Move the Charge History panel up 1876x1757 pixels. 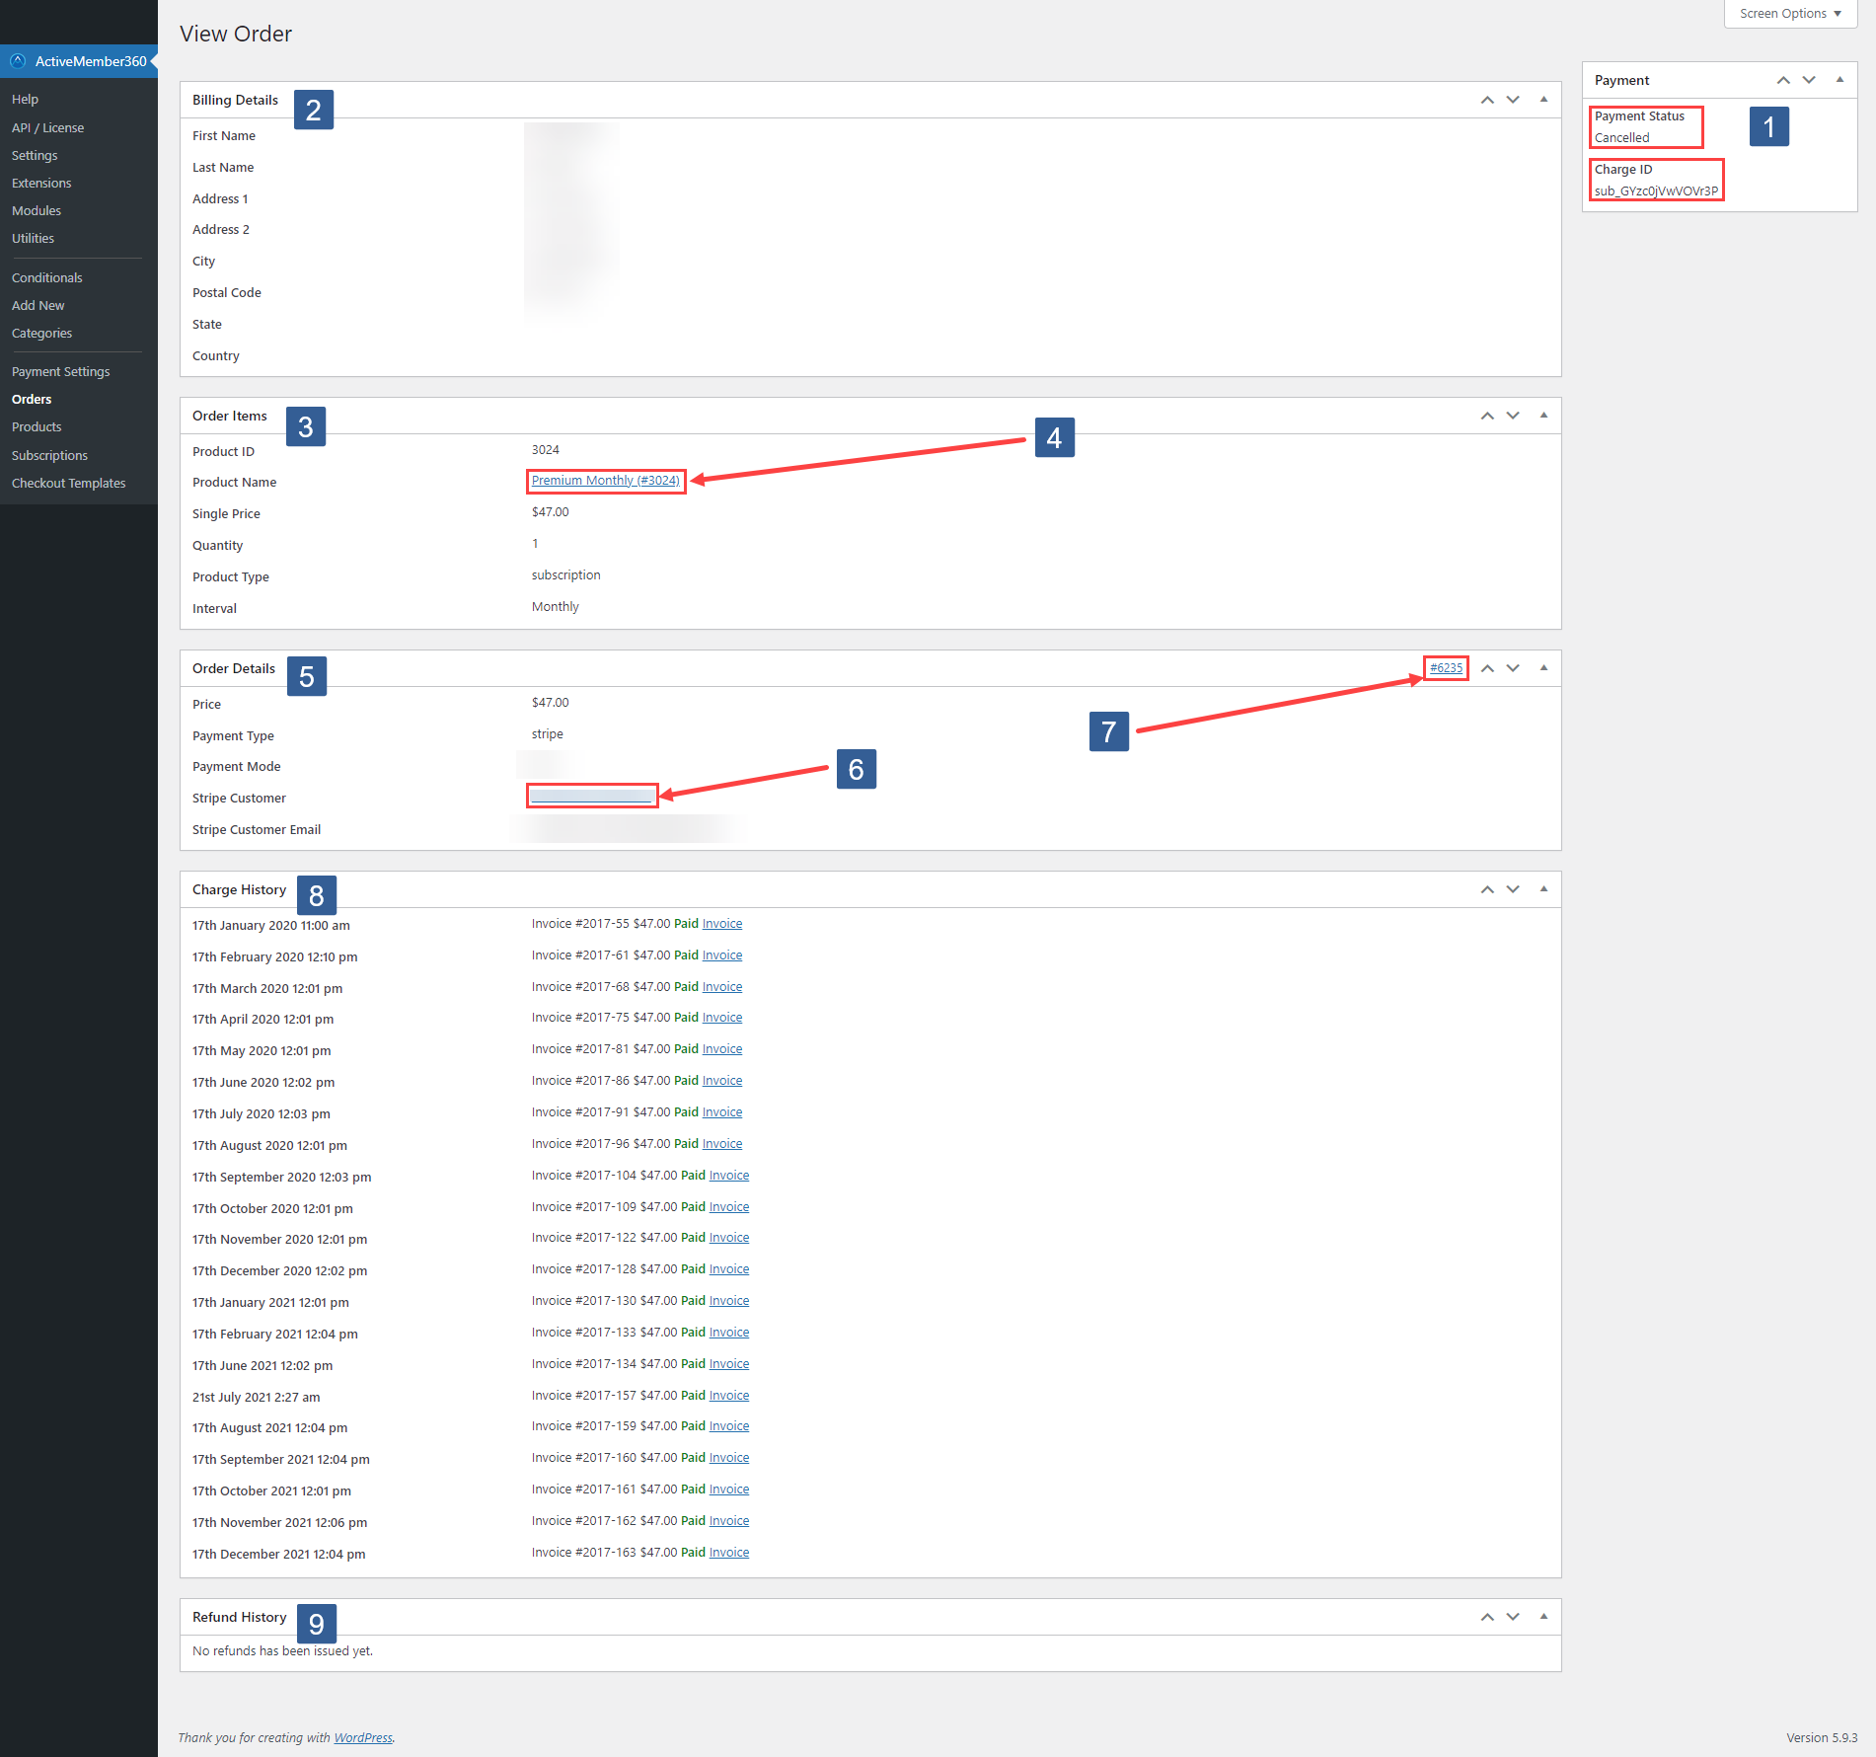point(1486,888)
